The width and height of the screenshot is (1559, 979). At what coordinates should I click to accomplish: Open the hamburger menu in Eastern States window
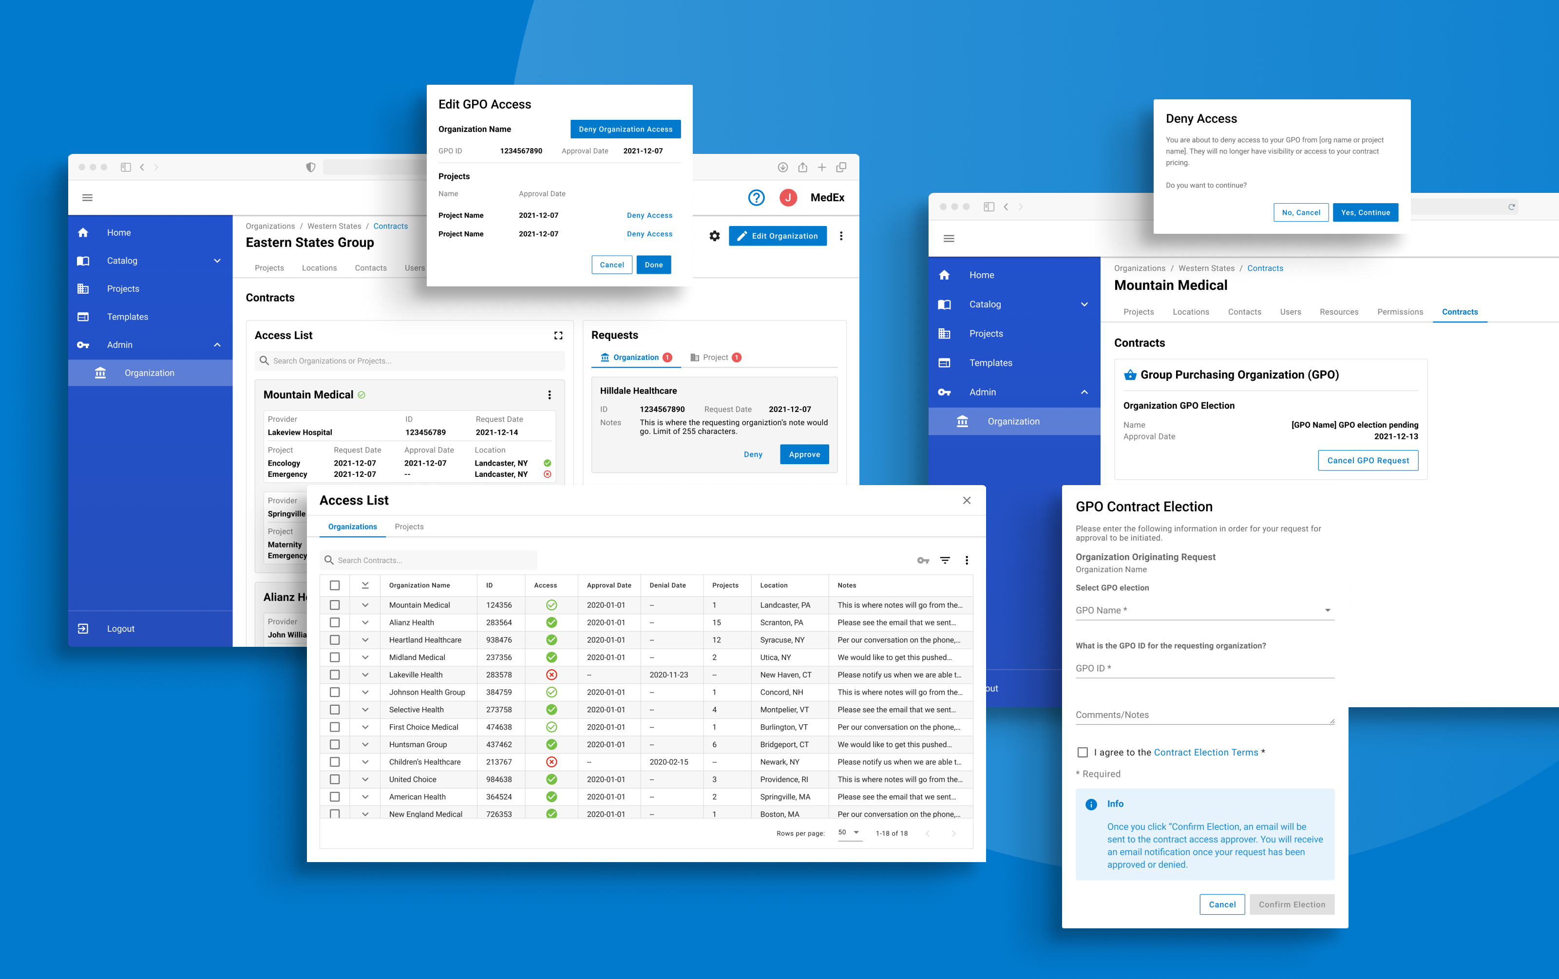[x=87, y=198]
